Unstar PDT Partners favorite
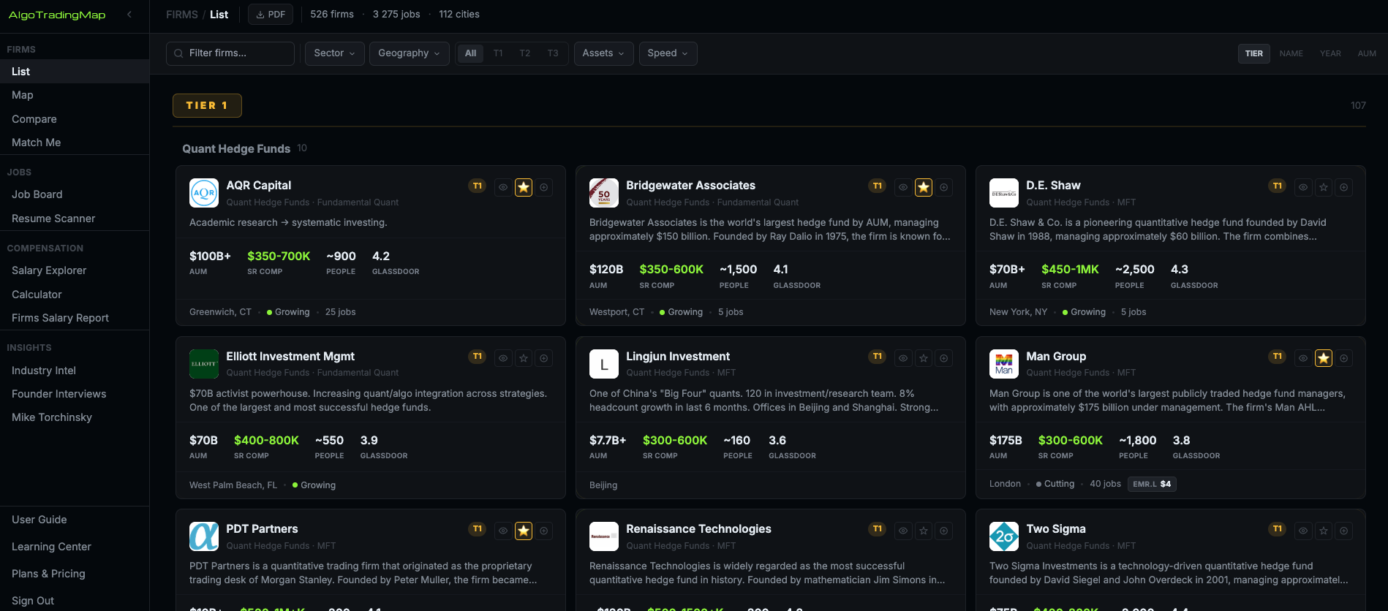 524,531
